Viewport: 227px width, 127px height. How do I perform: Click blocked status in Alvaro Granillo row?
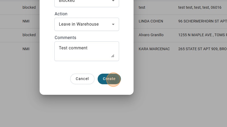29,35
